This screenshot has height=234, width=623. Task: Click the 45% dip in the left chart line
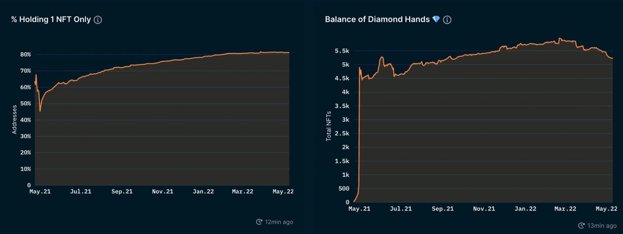click(40, 111)
